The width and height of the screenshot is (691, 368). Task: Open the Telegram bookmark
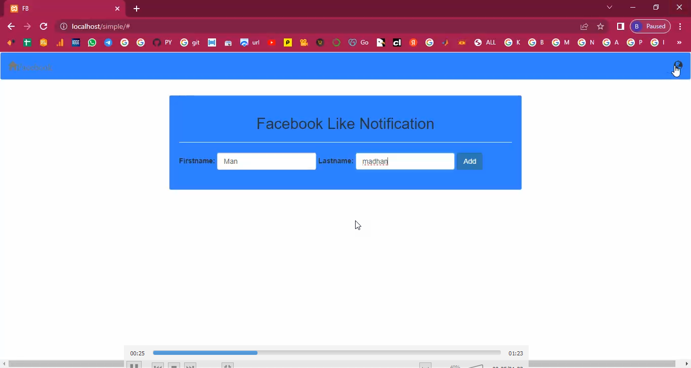pos(108,42)
